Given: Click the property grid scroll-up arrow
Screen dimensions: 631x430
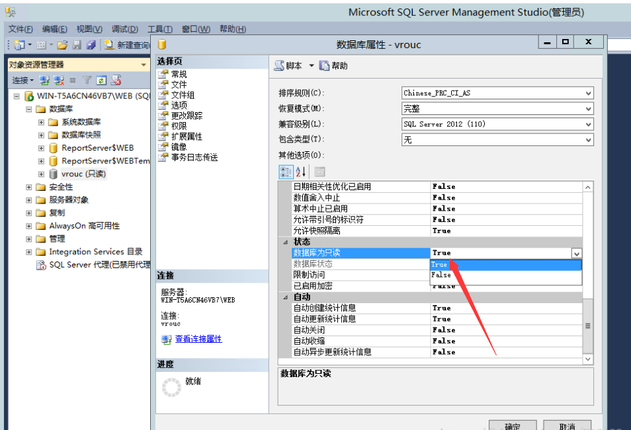Looking at the screenshot, I should pos(587,188).
